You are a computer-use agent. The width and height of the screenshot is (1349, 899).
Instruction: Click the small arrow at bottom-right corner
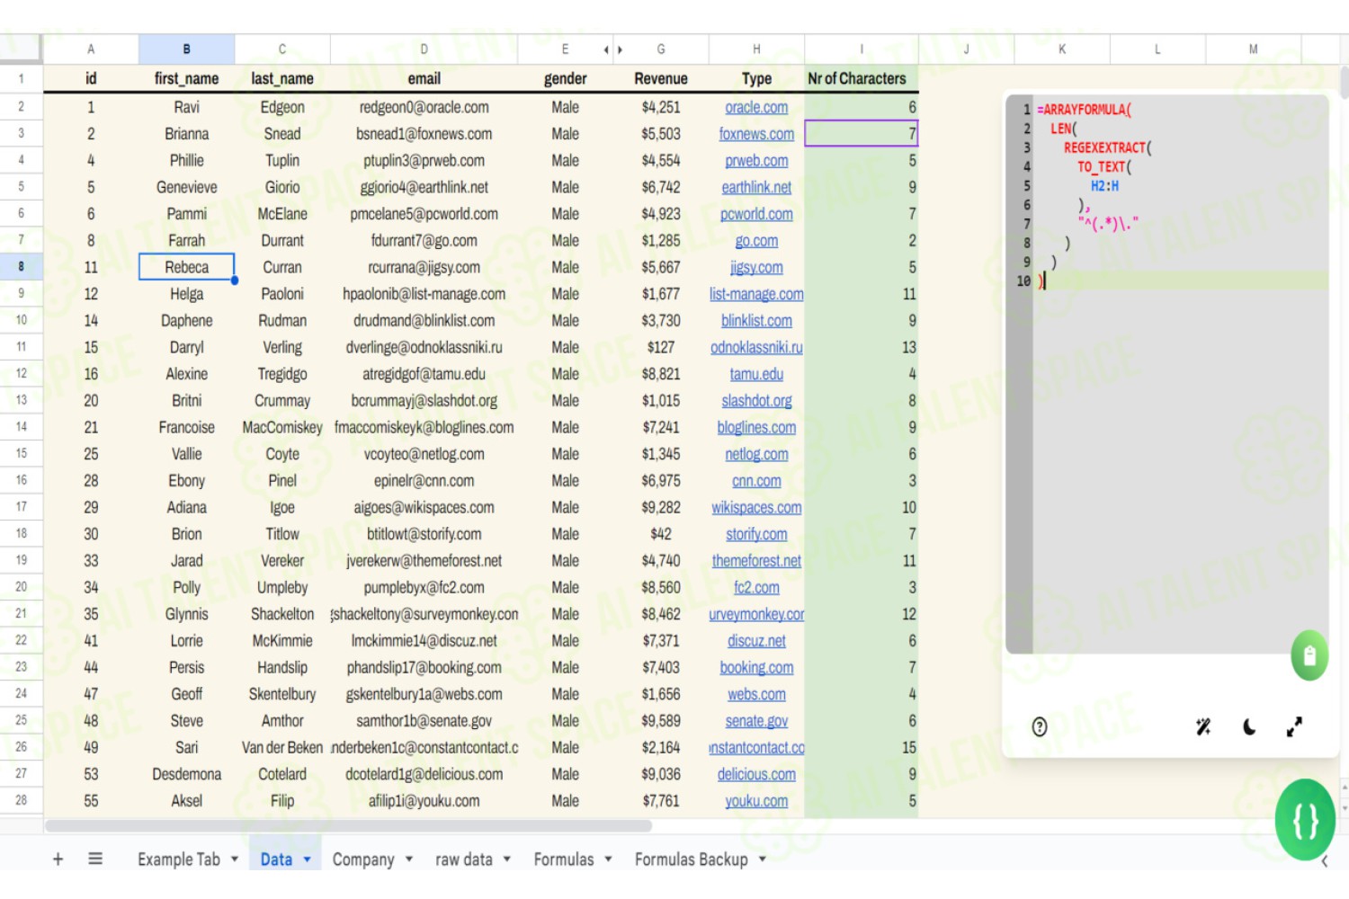pos(1325,861)
